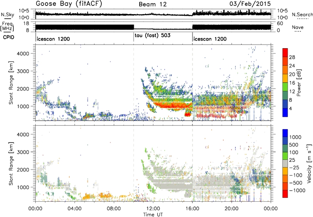Click the '18' frequency axis value

coord(26,24)
